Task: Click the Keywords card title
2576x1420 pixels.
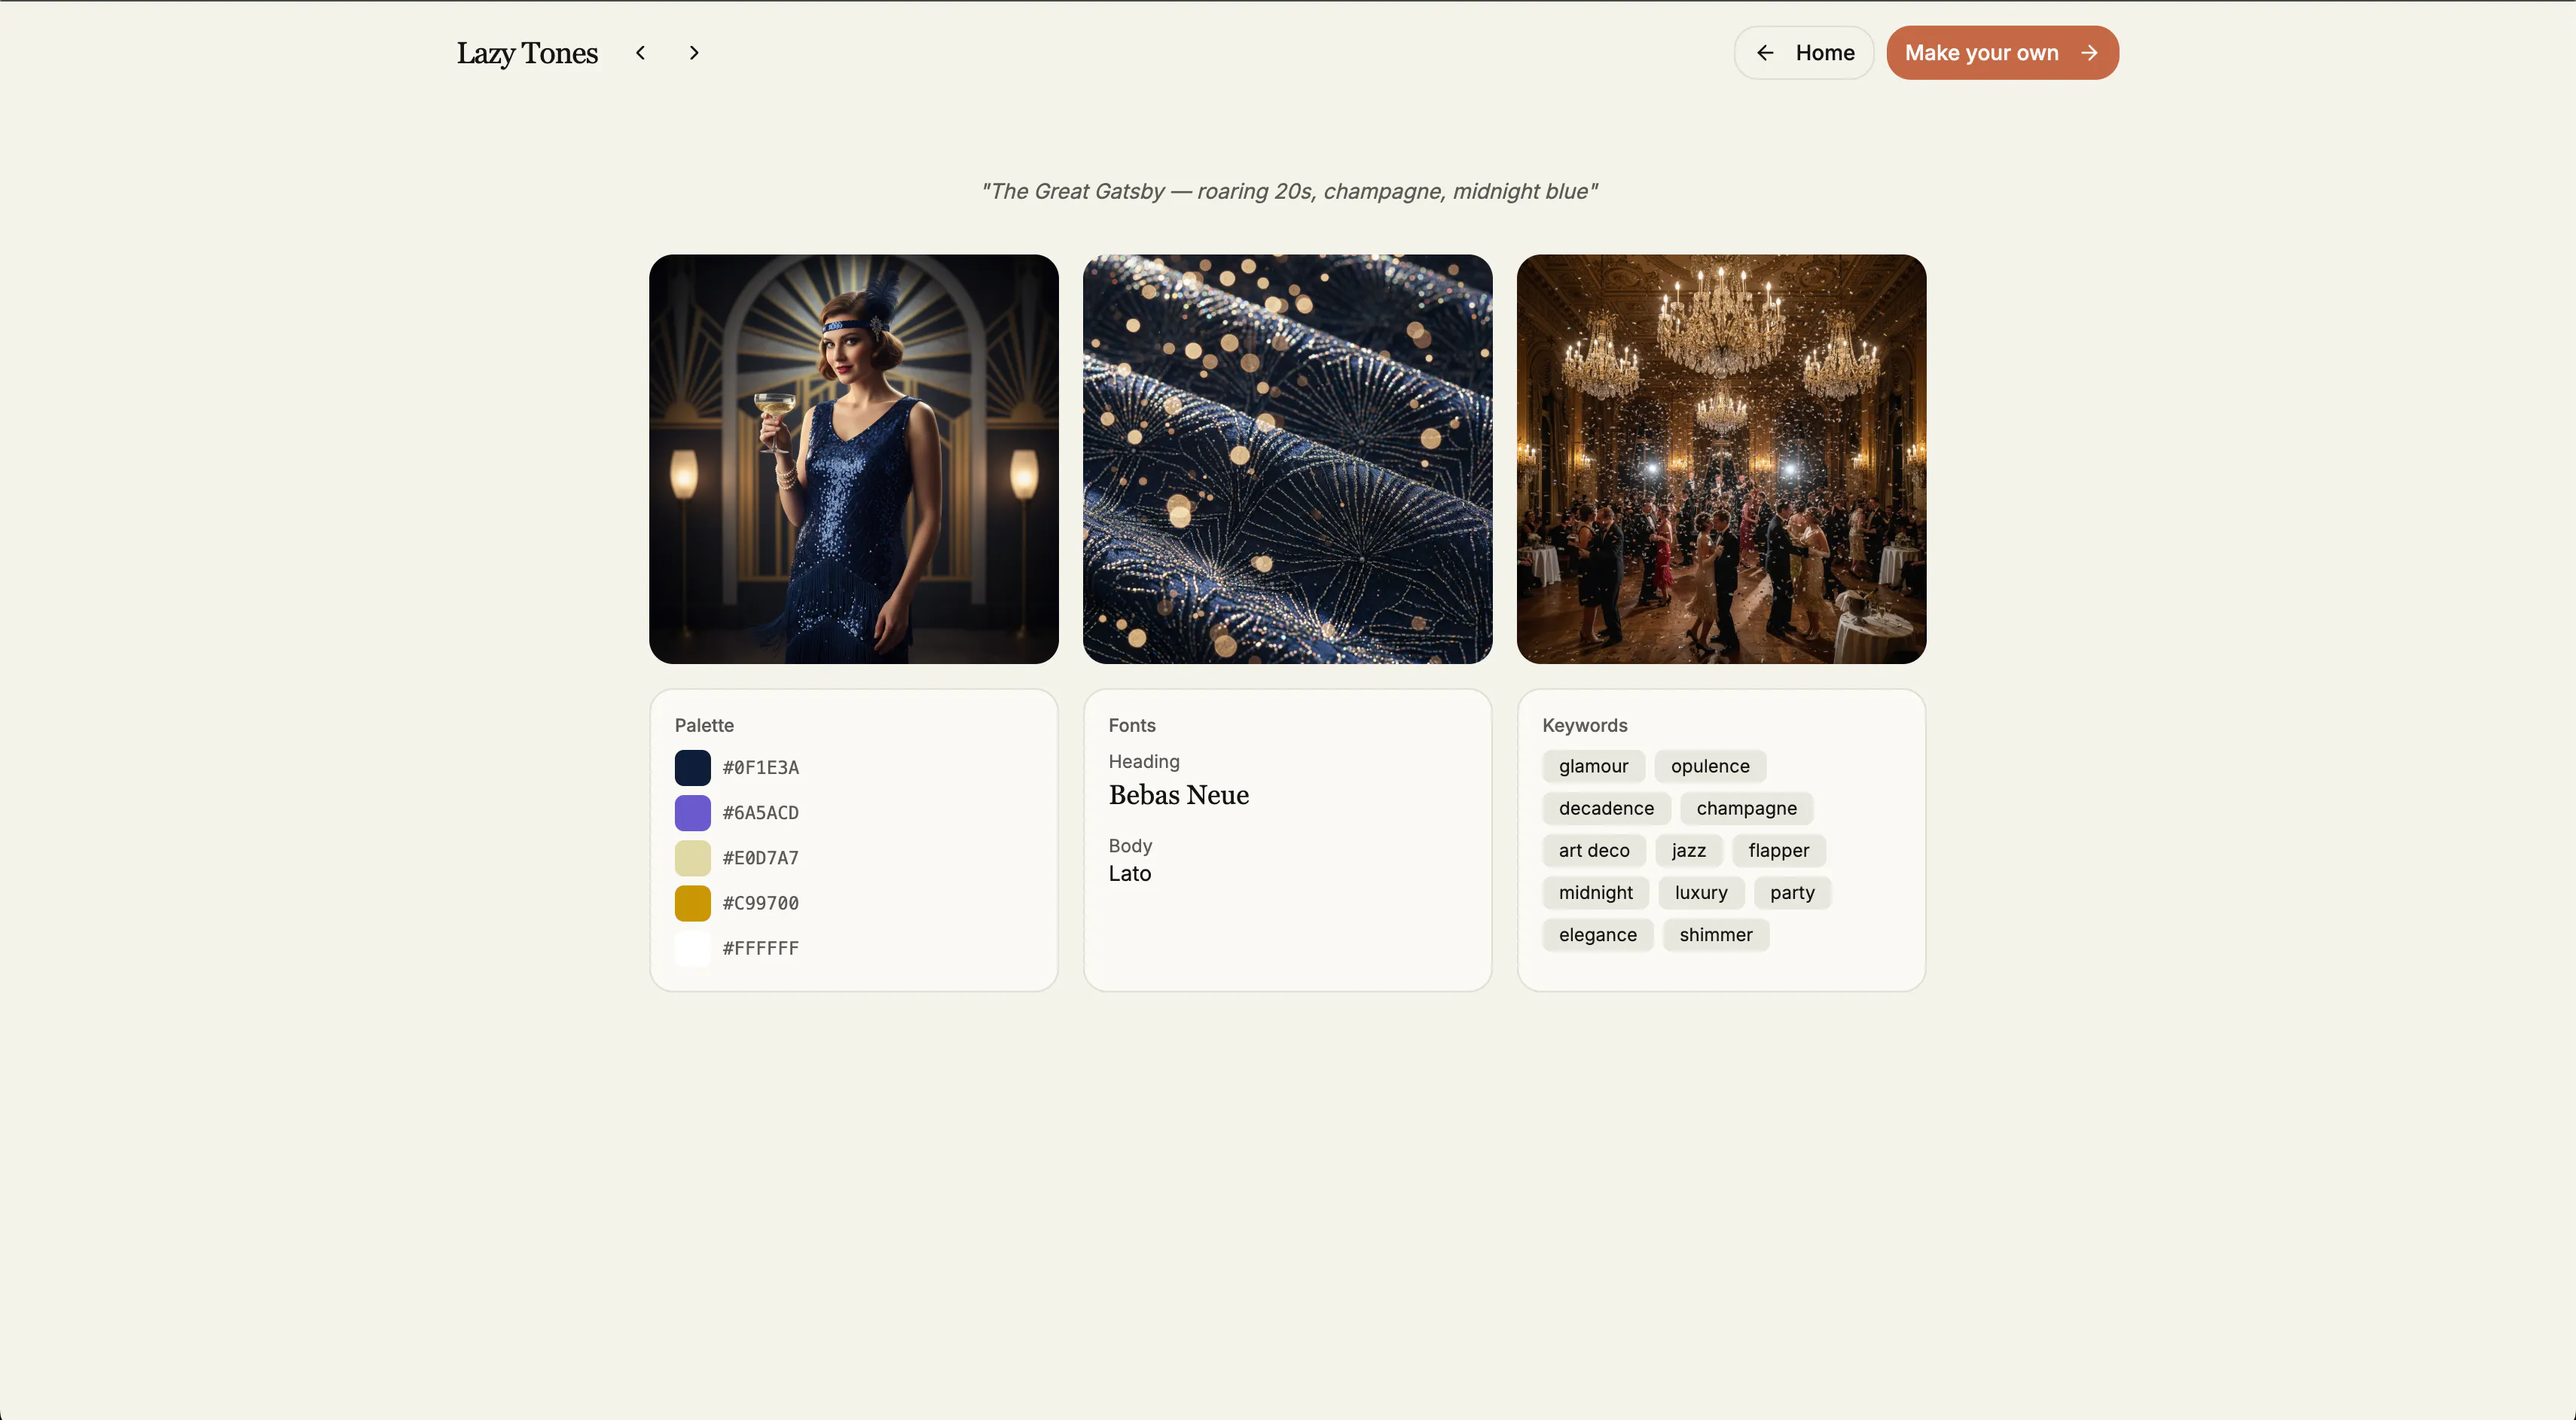Action: 1585,726
